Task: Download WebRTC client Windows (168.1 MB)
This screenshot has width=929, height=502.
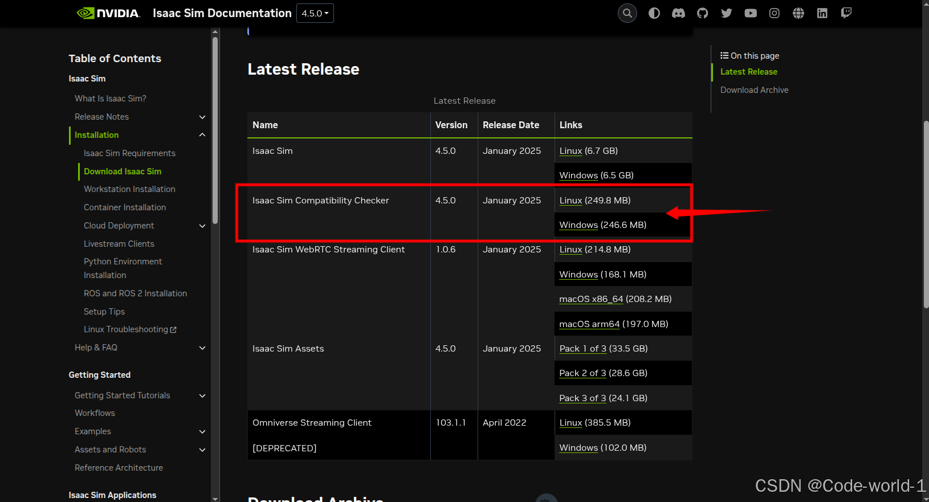Action: click(578, 275)
